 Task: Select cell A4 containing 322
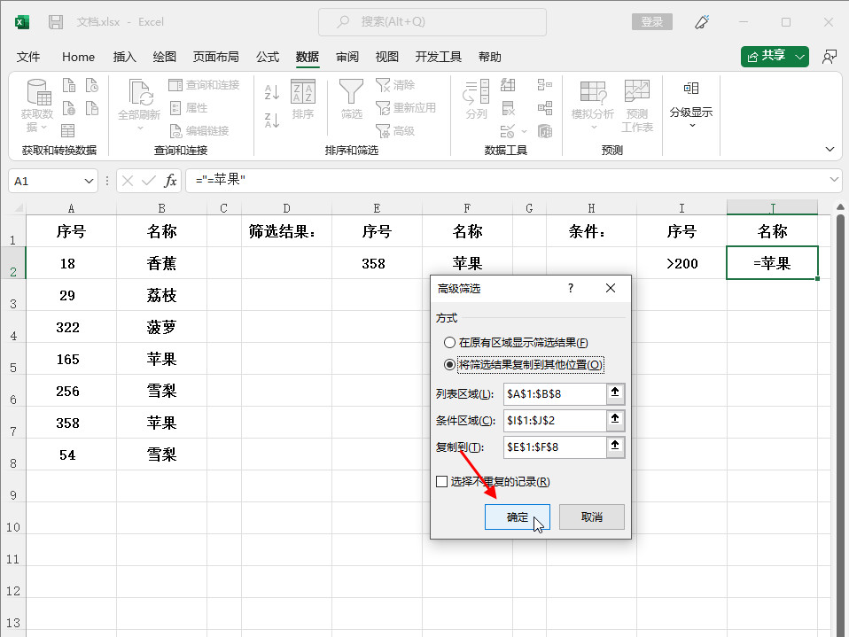[71, 327]
